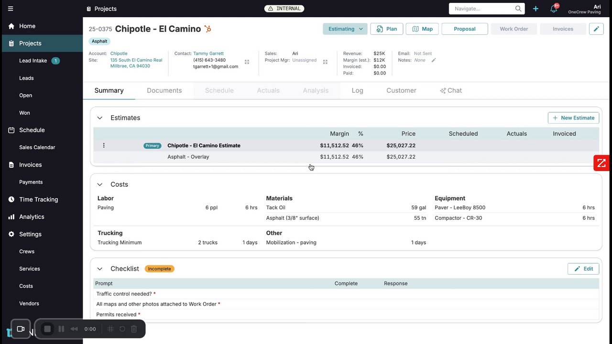Click the Home icon in sidebar
The image size is (612, 344).
coord(11,26)
